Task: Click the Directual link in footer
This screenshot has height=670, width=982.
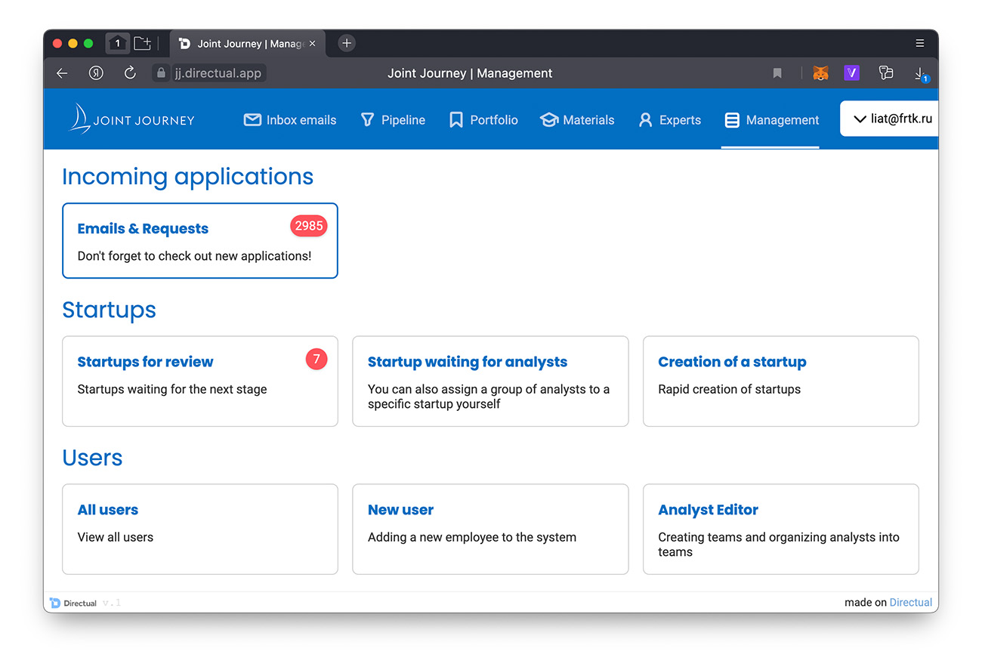Action: point(910,602)
